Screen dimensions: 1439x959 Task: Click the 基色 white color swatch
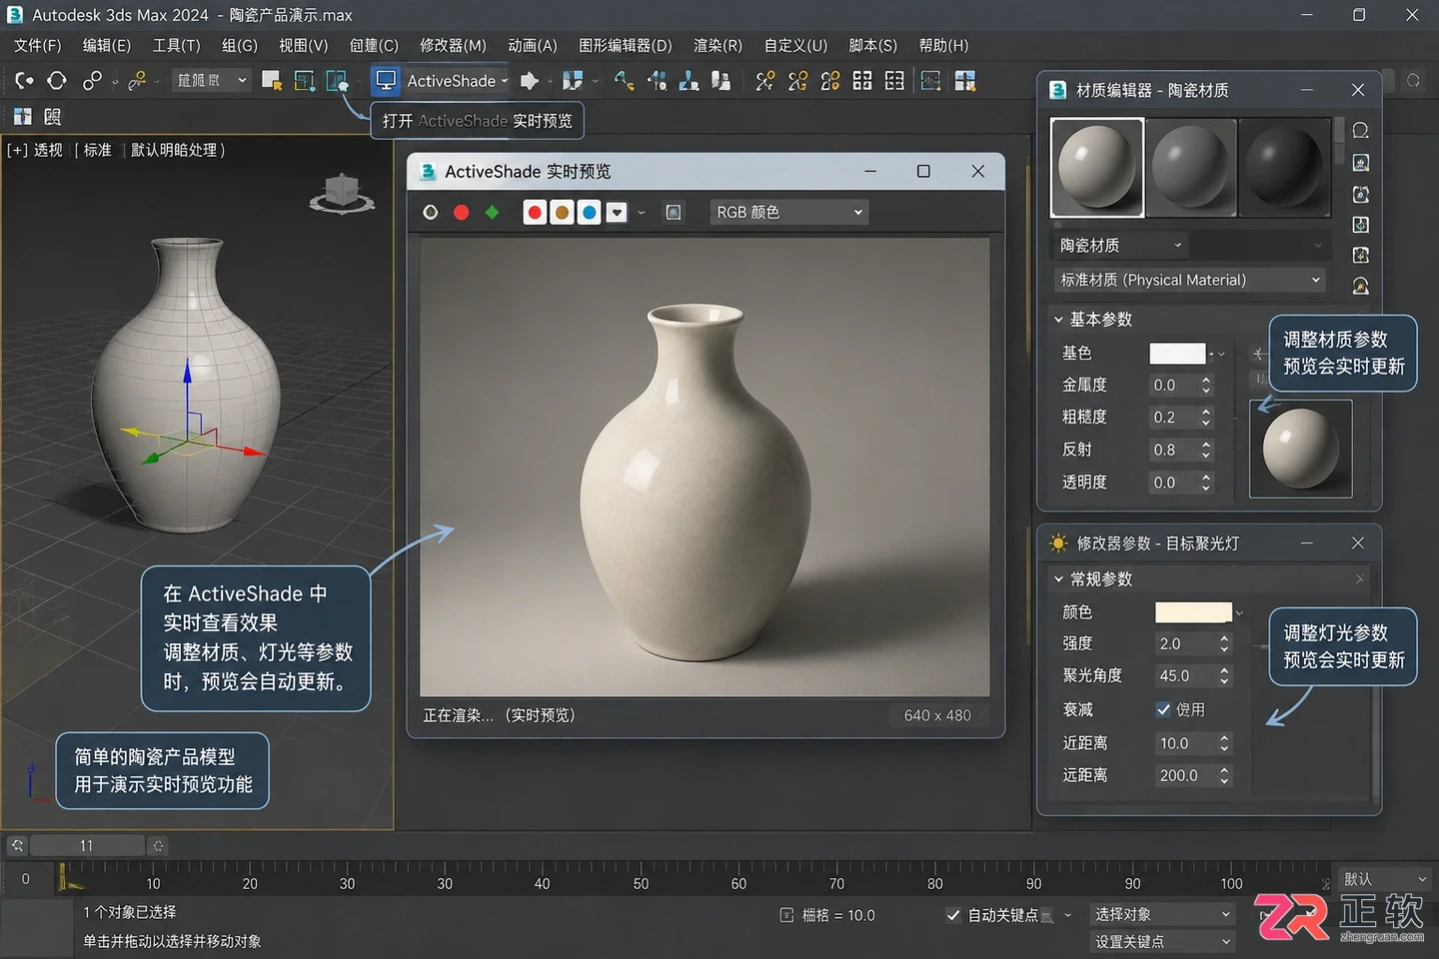pyautogui.click(x=1177, y=354)
